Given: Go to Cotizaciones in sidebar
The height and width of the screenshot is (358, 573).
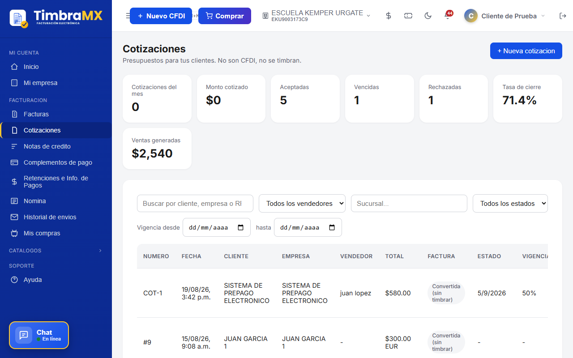Looking at the screenshot, I should tap(56, 130).
